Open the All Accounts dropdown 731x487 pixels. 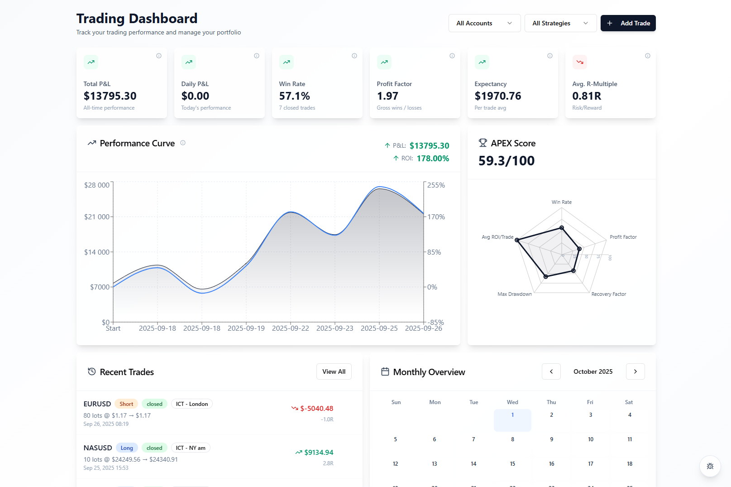(x=484, y=23)
